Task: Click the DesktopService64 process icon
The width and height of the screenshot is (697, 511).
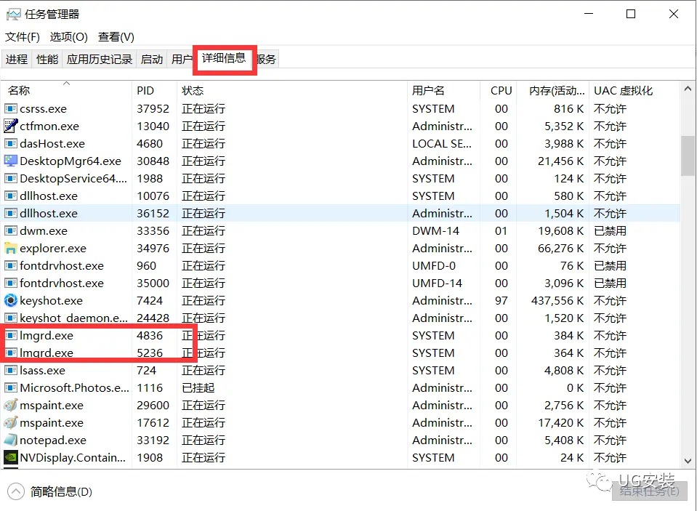Action: pyautogui.click(x=11, y=178)
